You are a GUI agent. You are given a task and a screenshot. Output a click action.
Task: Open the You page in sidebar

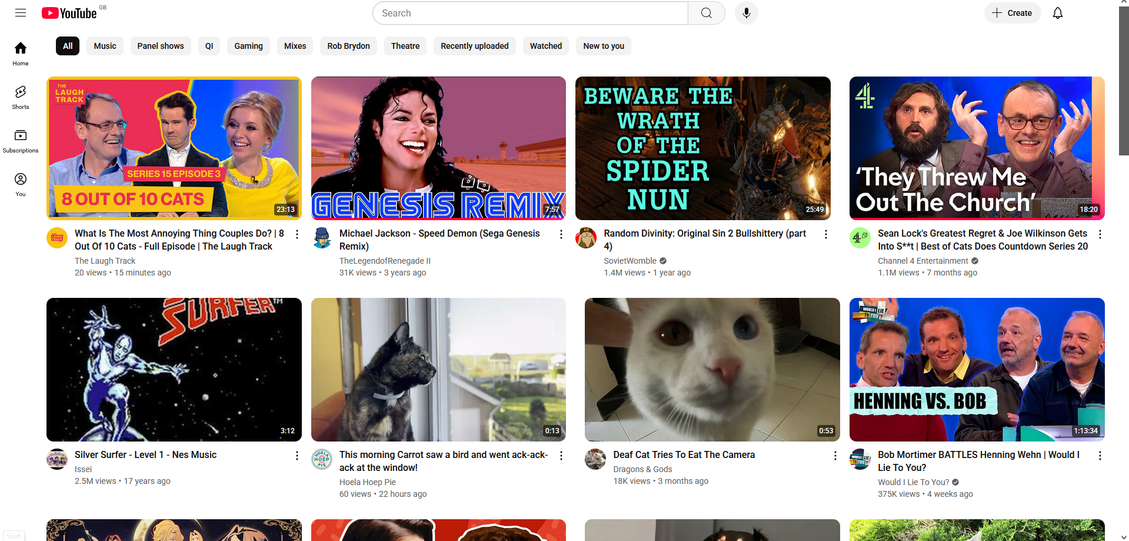pos(21,184)
